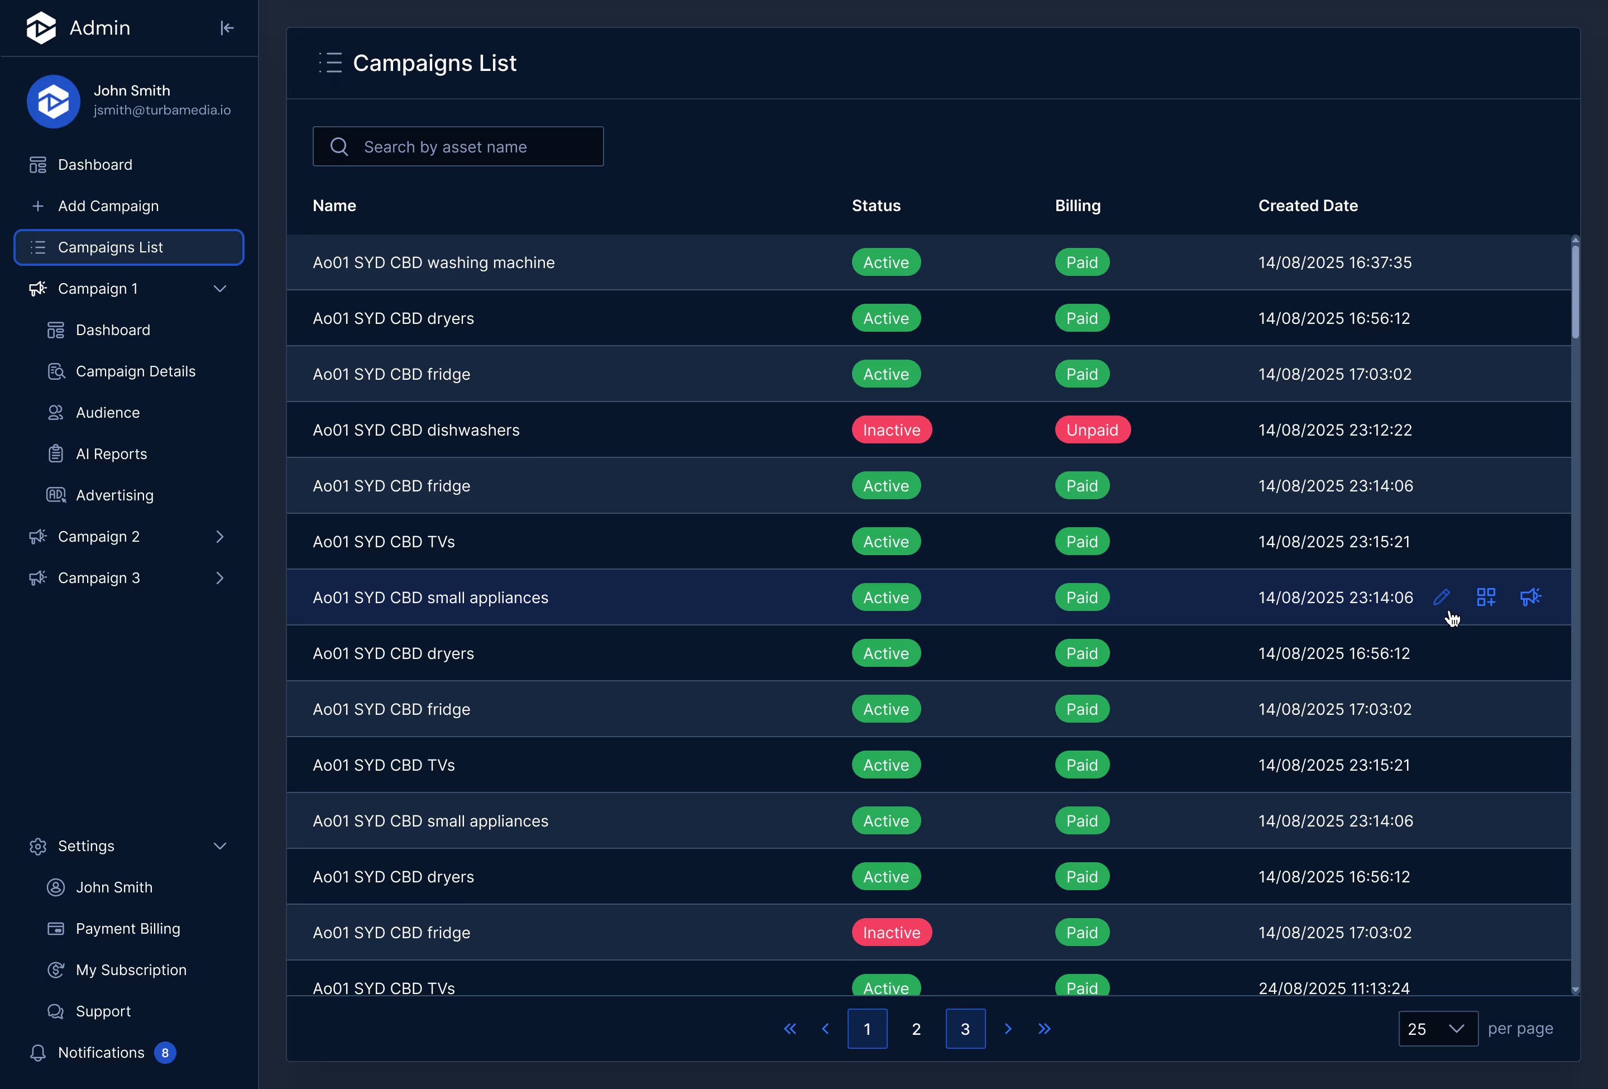Image resolution: width=1608 pixels, height=1089 pixels.
Task: Jump to last page with double-chevron control
Action: click(x=1045, y=1029)
